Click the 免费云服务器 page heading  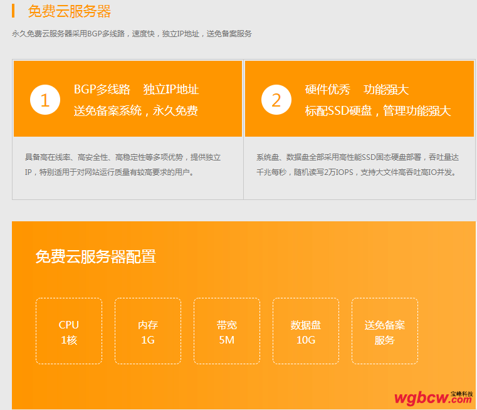point(69,11)
